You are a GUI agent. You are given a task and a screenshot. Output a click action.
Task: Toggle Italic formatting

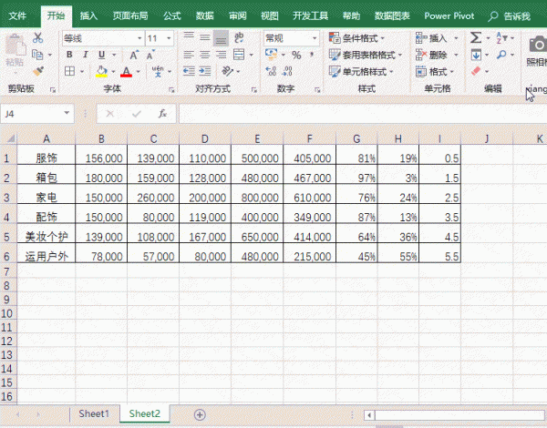click(x=85, y=55)
